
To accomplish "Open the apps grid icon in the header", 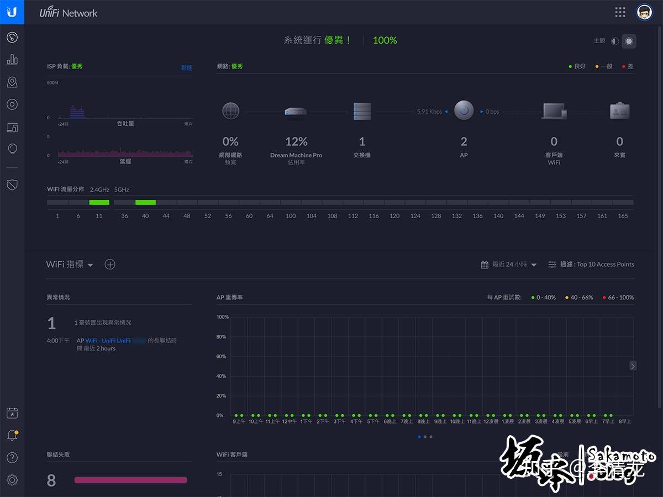I will pyautogui.click(x=620, y=12).
